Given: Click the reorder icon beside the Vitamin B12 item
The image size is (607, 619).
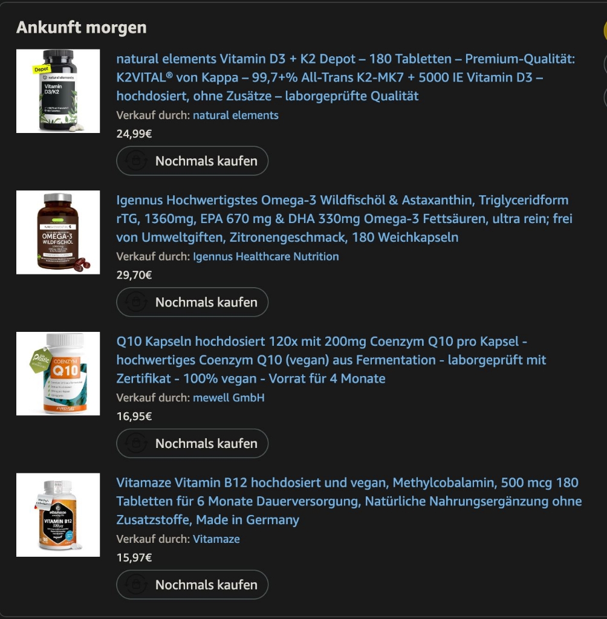Looking at the screenshot, I should [136, 585].
